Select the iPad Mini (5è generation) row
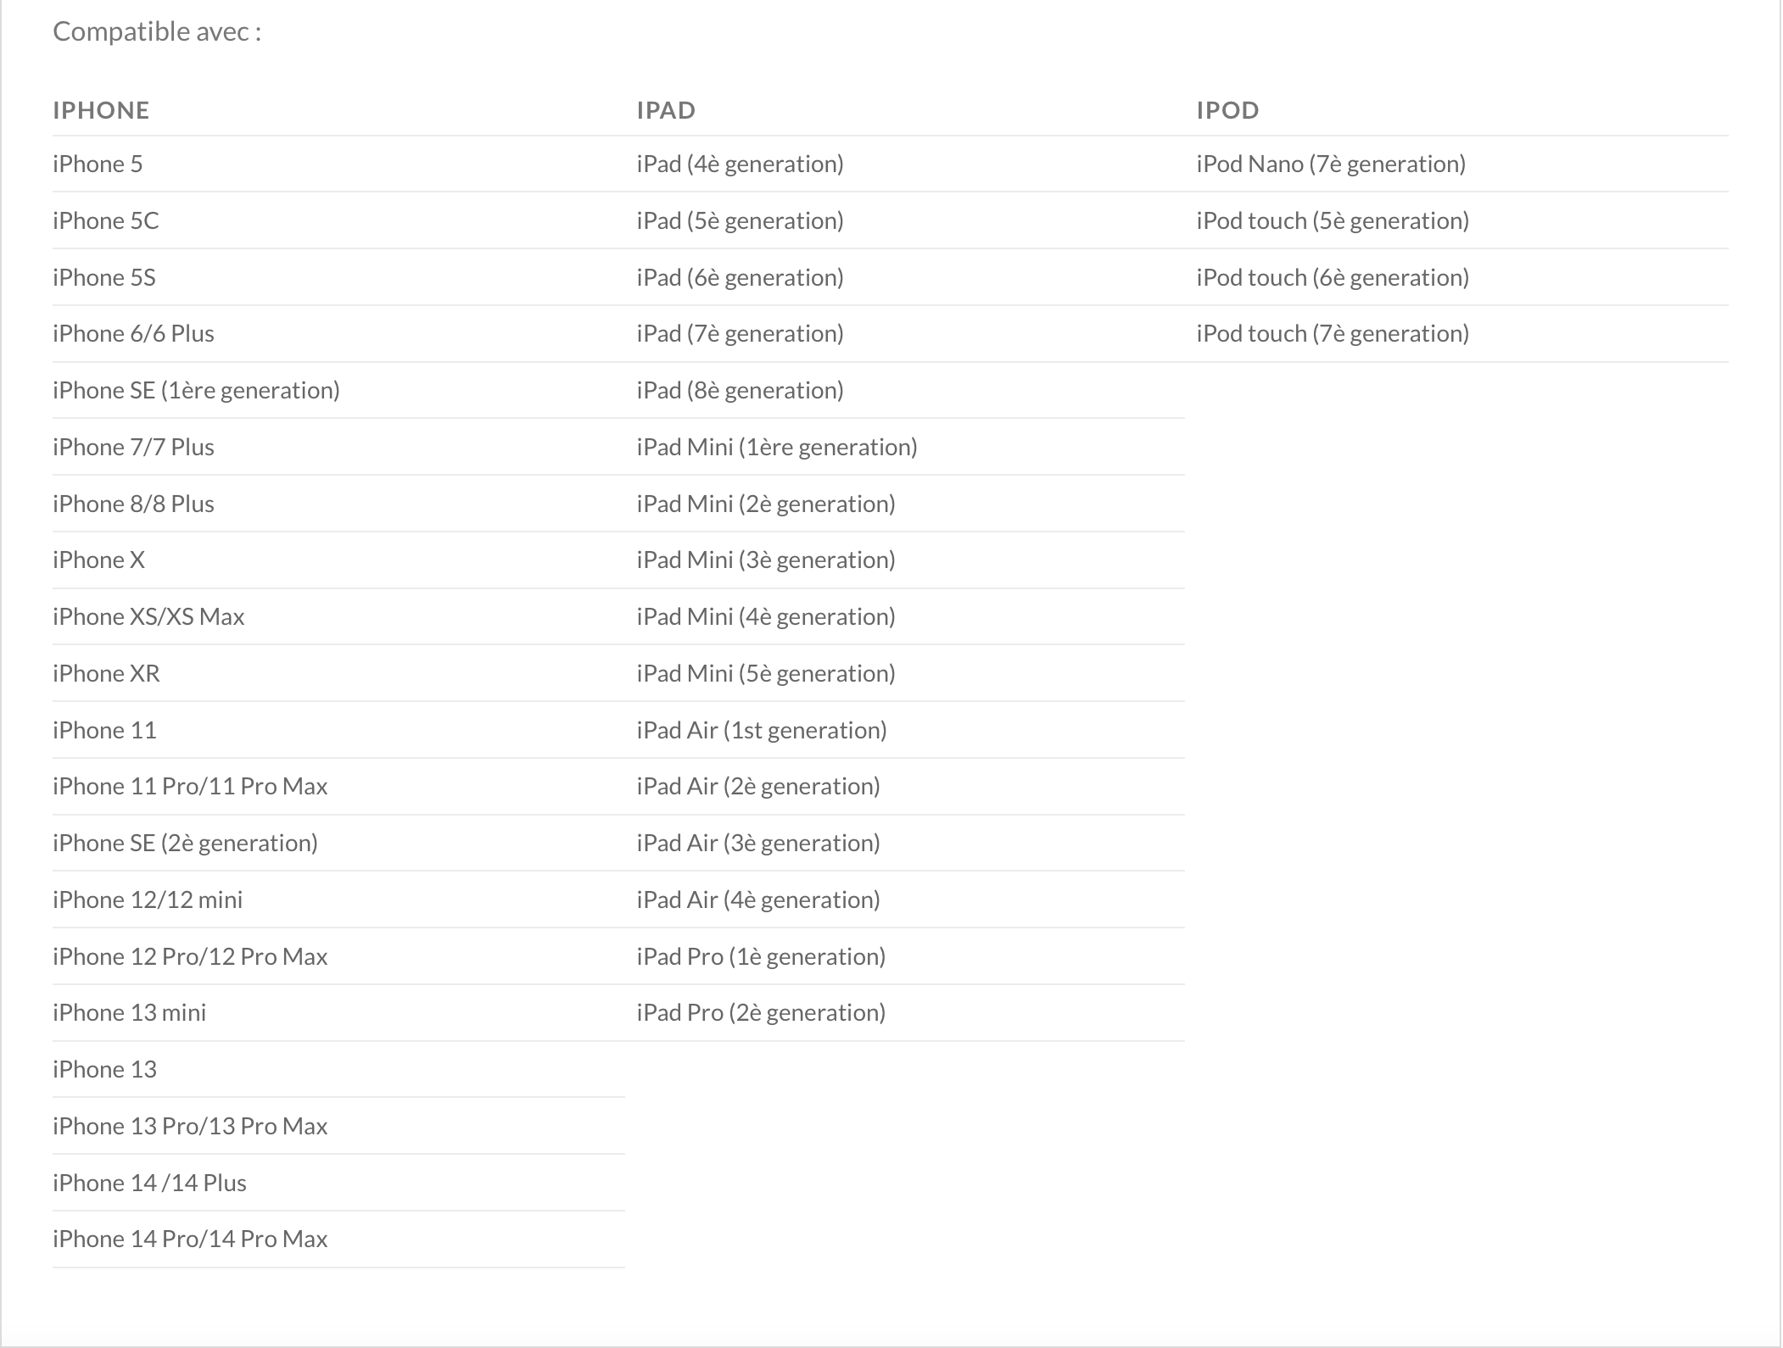 pyautogui.click(x=766, y=673)
